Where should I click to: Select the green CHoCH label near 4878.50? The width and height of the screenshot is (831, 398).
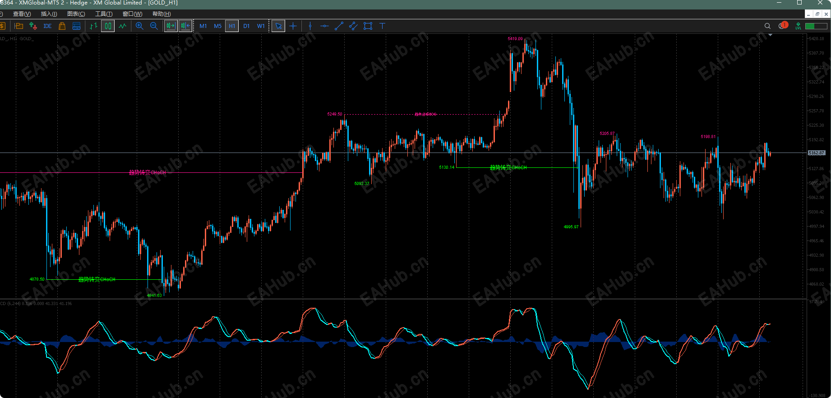pos(97,279)
